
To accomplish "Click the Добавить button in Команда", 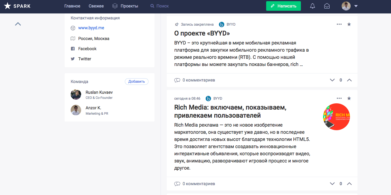I will click(x=137, y=82).
